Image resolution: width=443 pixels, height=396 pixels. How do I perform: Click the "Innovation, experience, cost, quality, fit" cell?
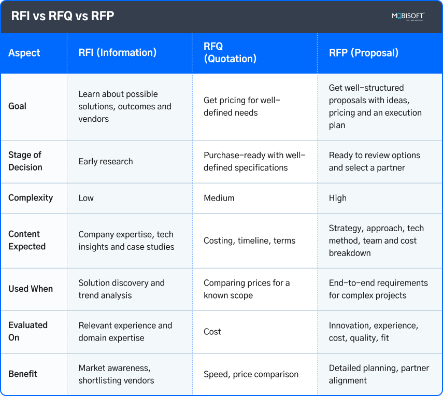point(373,332)
